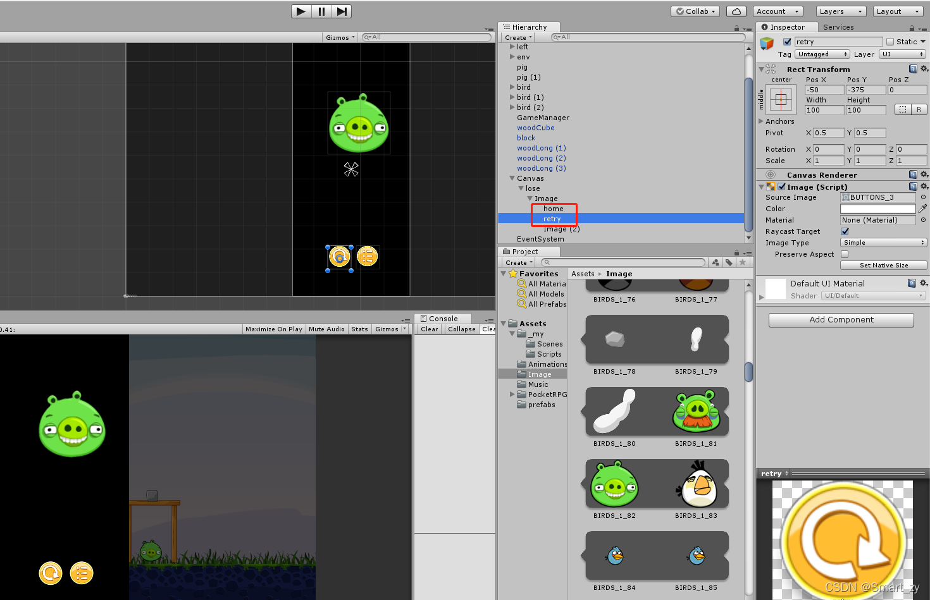The height and width of the screenshot is (600, 930).
Task: Open the cloud services icon
Action: [x=736, y=11]
